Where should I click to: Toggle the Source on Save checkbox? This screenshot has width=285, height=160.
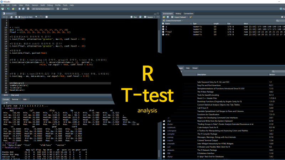[x=19, y=17]
